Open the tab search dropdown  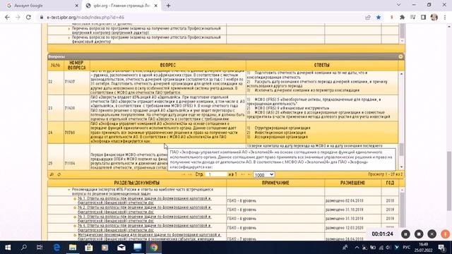[398, 5]
